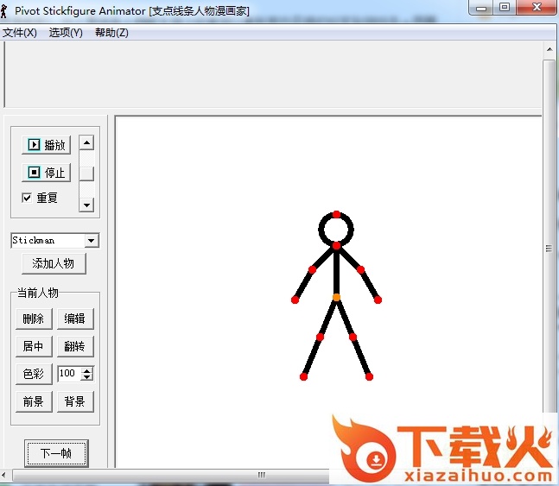Click the 添加人物 add figure button
Screen dimensions: 559x486
click(54, 263)
